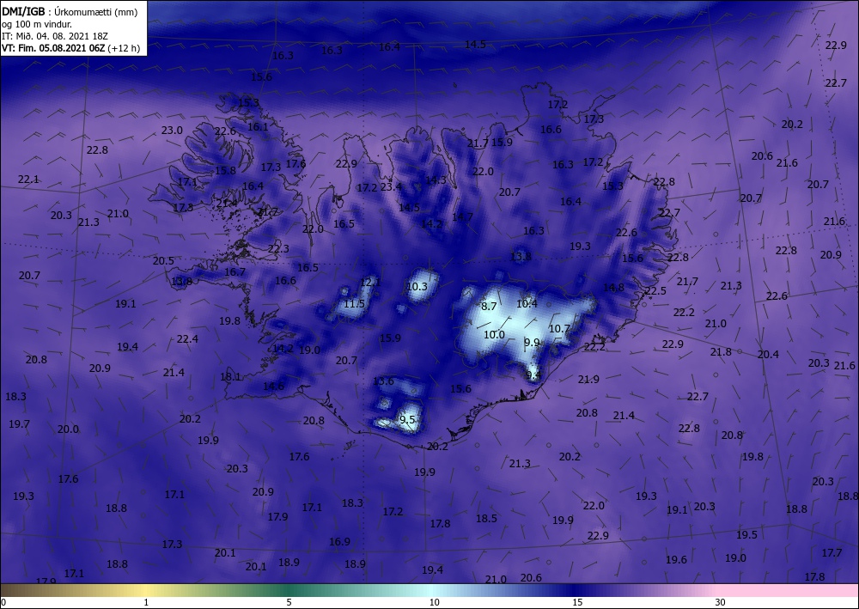Click the 'og 100 m vindur.' caption line
Screen dimensions: 859x609
pyautogui.click(x=37, y=24)
